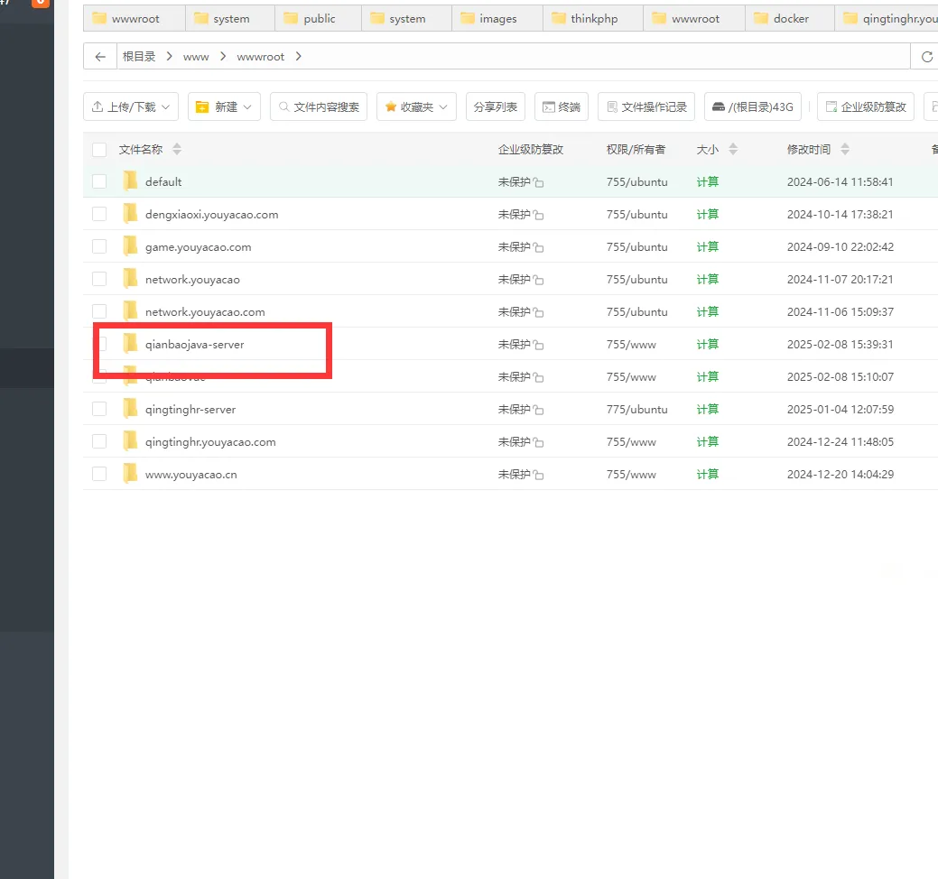The width and height of the screenshot is (938, 879).
Task: Select the qingtinghr-server row checkbox
Action: 99,409
